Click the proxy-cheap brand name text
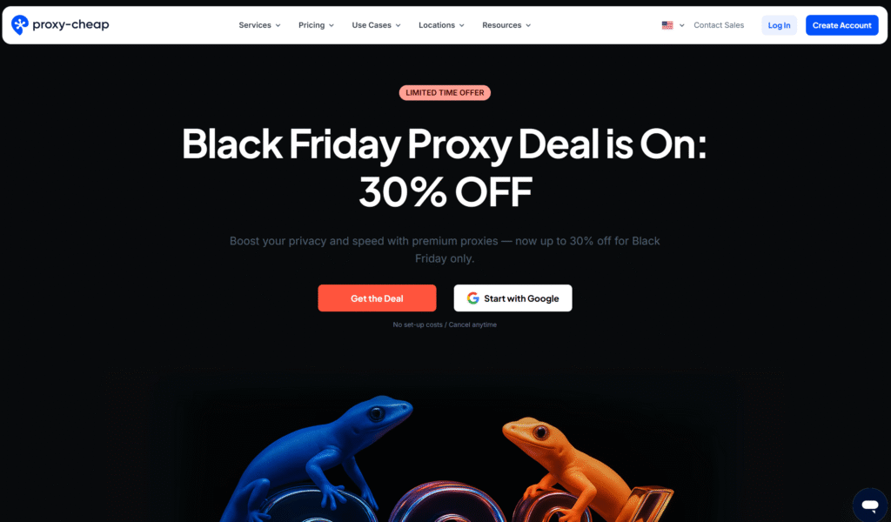 70,25
